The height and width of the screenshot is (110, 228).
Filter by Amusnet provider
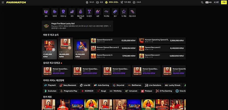(131, 91)
